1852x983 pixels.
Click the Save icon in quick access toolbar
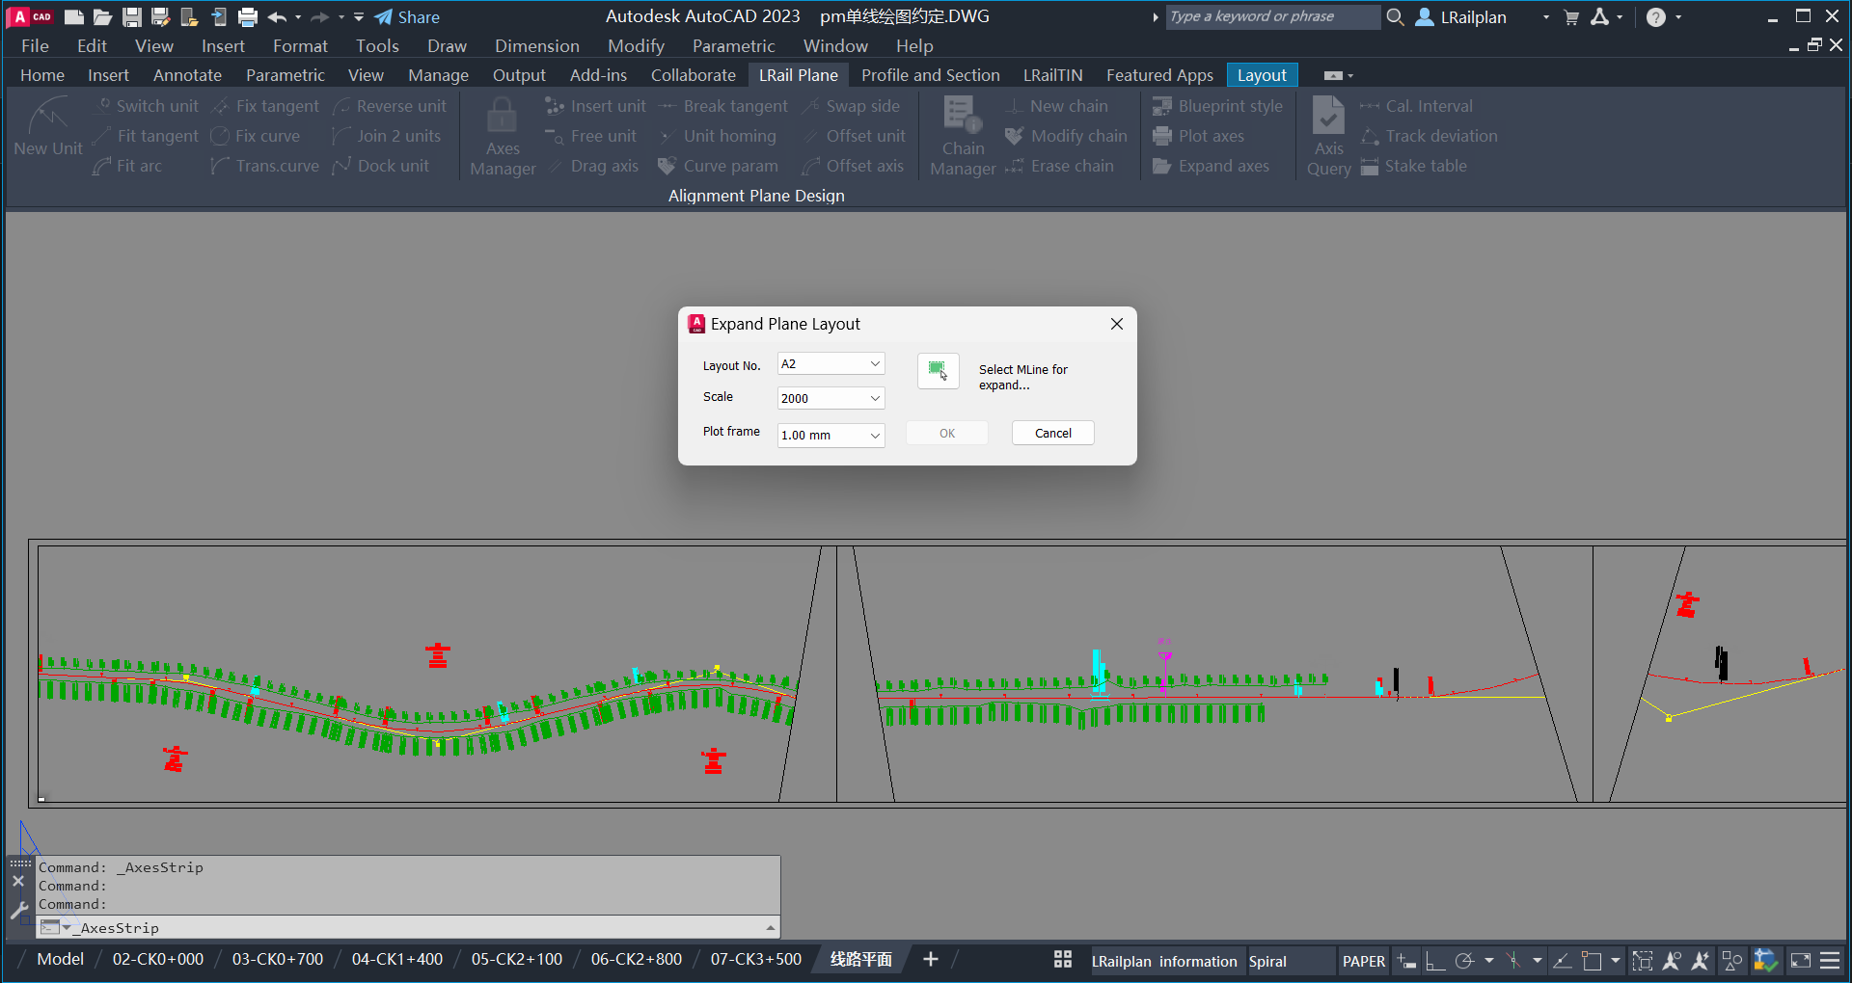[132, 17]
